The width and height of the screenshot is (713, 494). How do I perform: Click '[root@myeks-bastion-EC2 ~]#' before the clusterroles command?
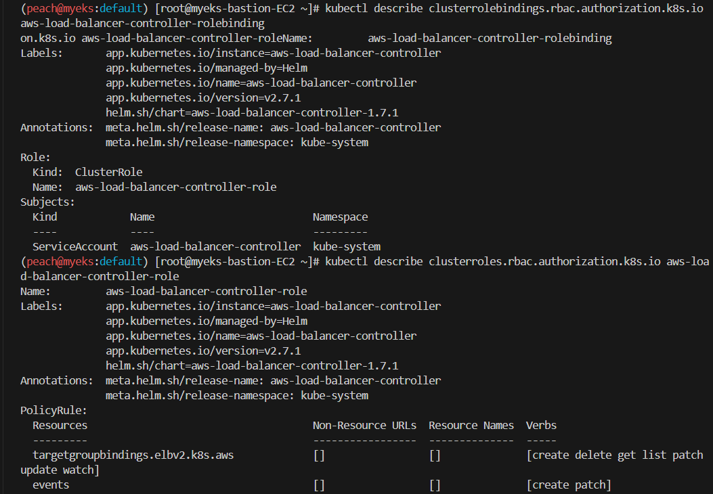[238, 262]
